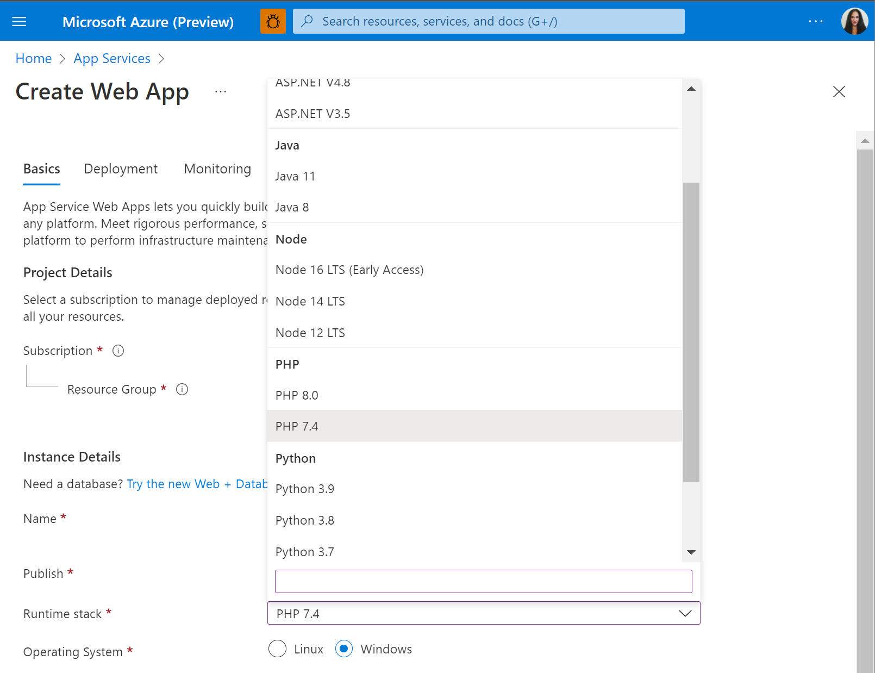Click the ellipsis next to Create Web App
The height and width of the screenshot is (673, 875).
click(x=221, y=91)
